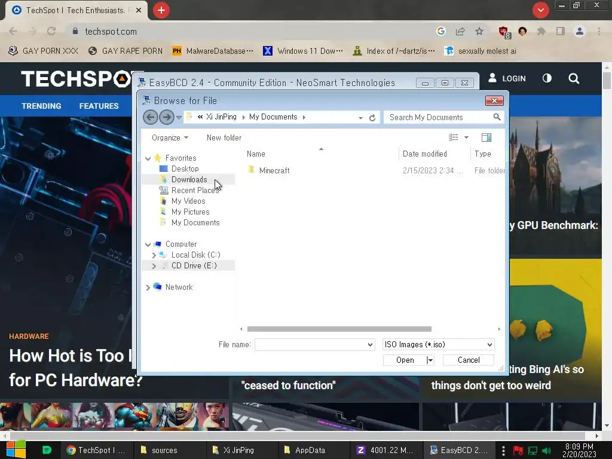612x459 pixels.
Task: Select My Pictures in Favorites
Action: click(x=190, y=212)
